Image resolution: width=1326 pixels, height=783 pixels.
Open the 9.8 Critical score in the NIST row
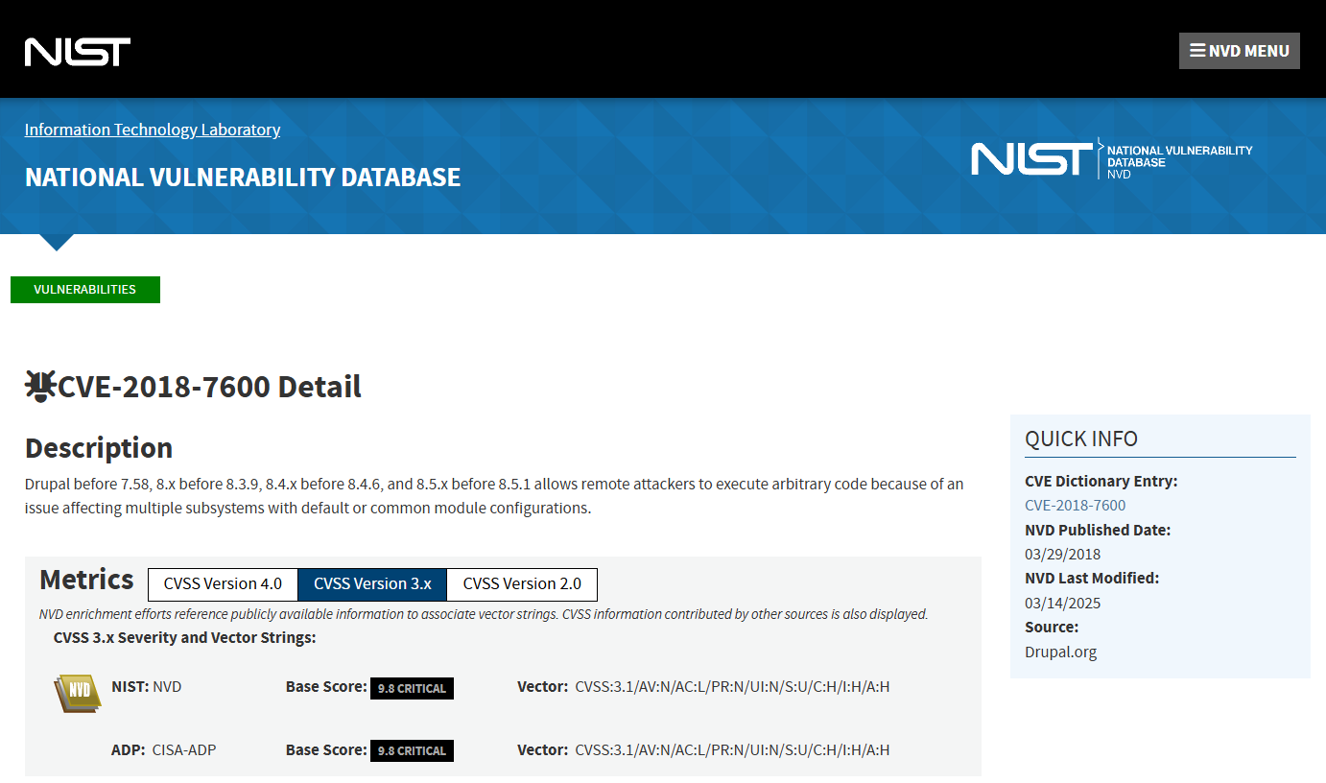click(412, 688)
